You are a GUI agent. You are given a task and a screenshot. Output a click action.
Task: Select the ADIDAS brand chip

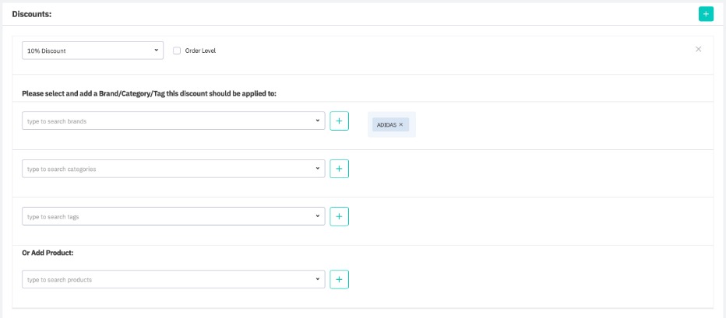386,124
